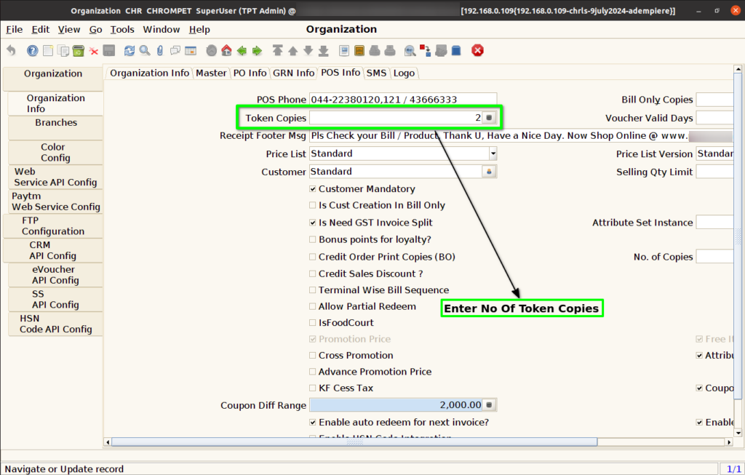Open calculator button in Token Copies field

[x=489, y=117]
